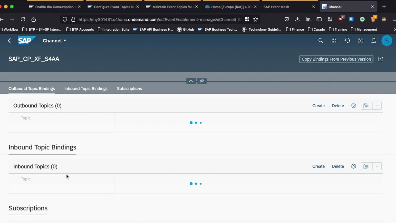The width and height of the screenshot is (396, 223).
Task: Open the notifications bell
Action: tap(374, 41)
